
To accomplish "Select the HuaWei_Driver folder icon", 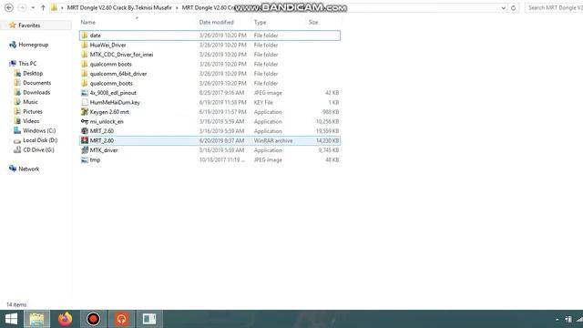I will click(x=85, y=45).
